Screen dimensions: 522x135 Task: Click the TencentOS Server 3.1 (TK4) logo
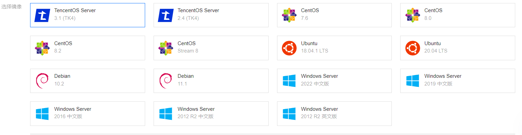coord(42,15)
